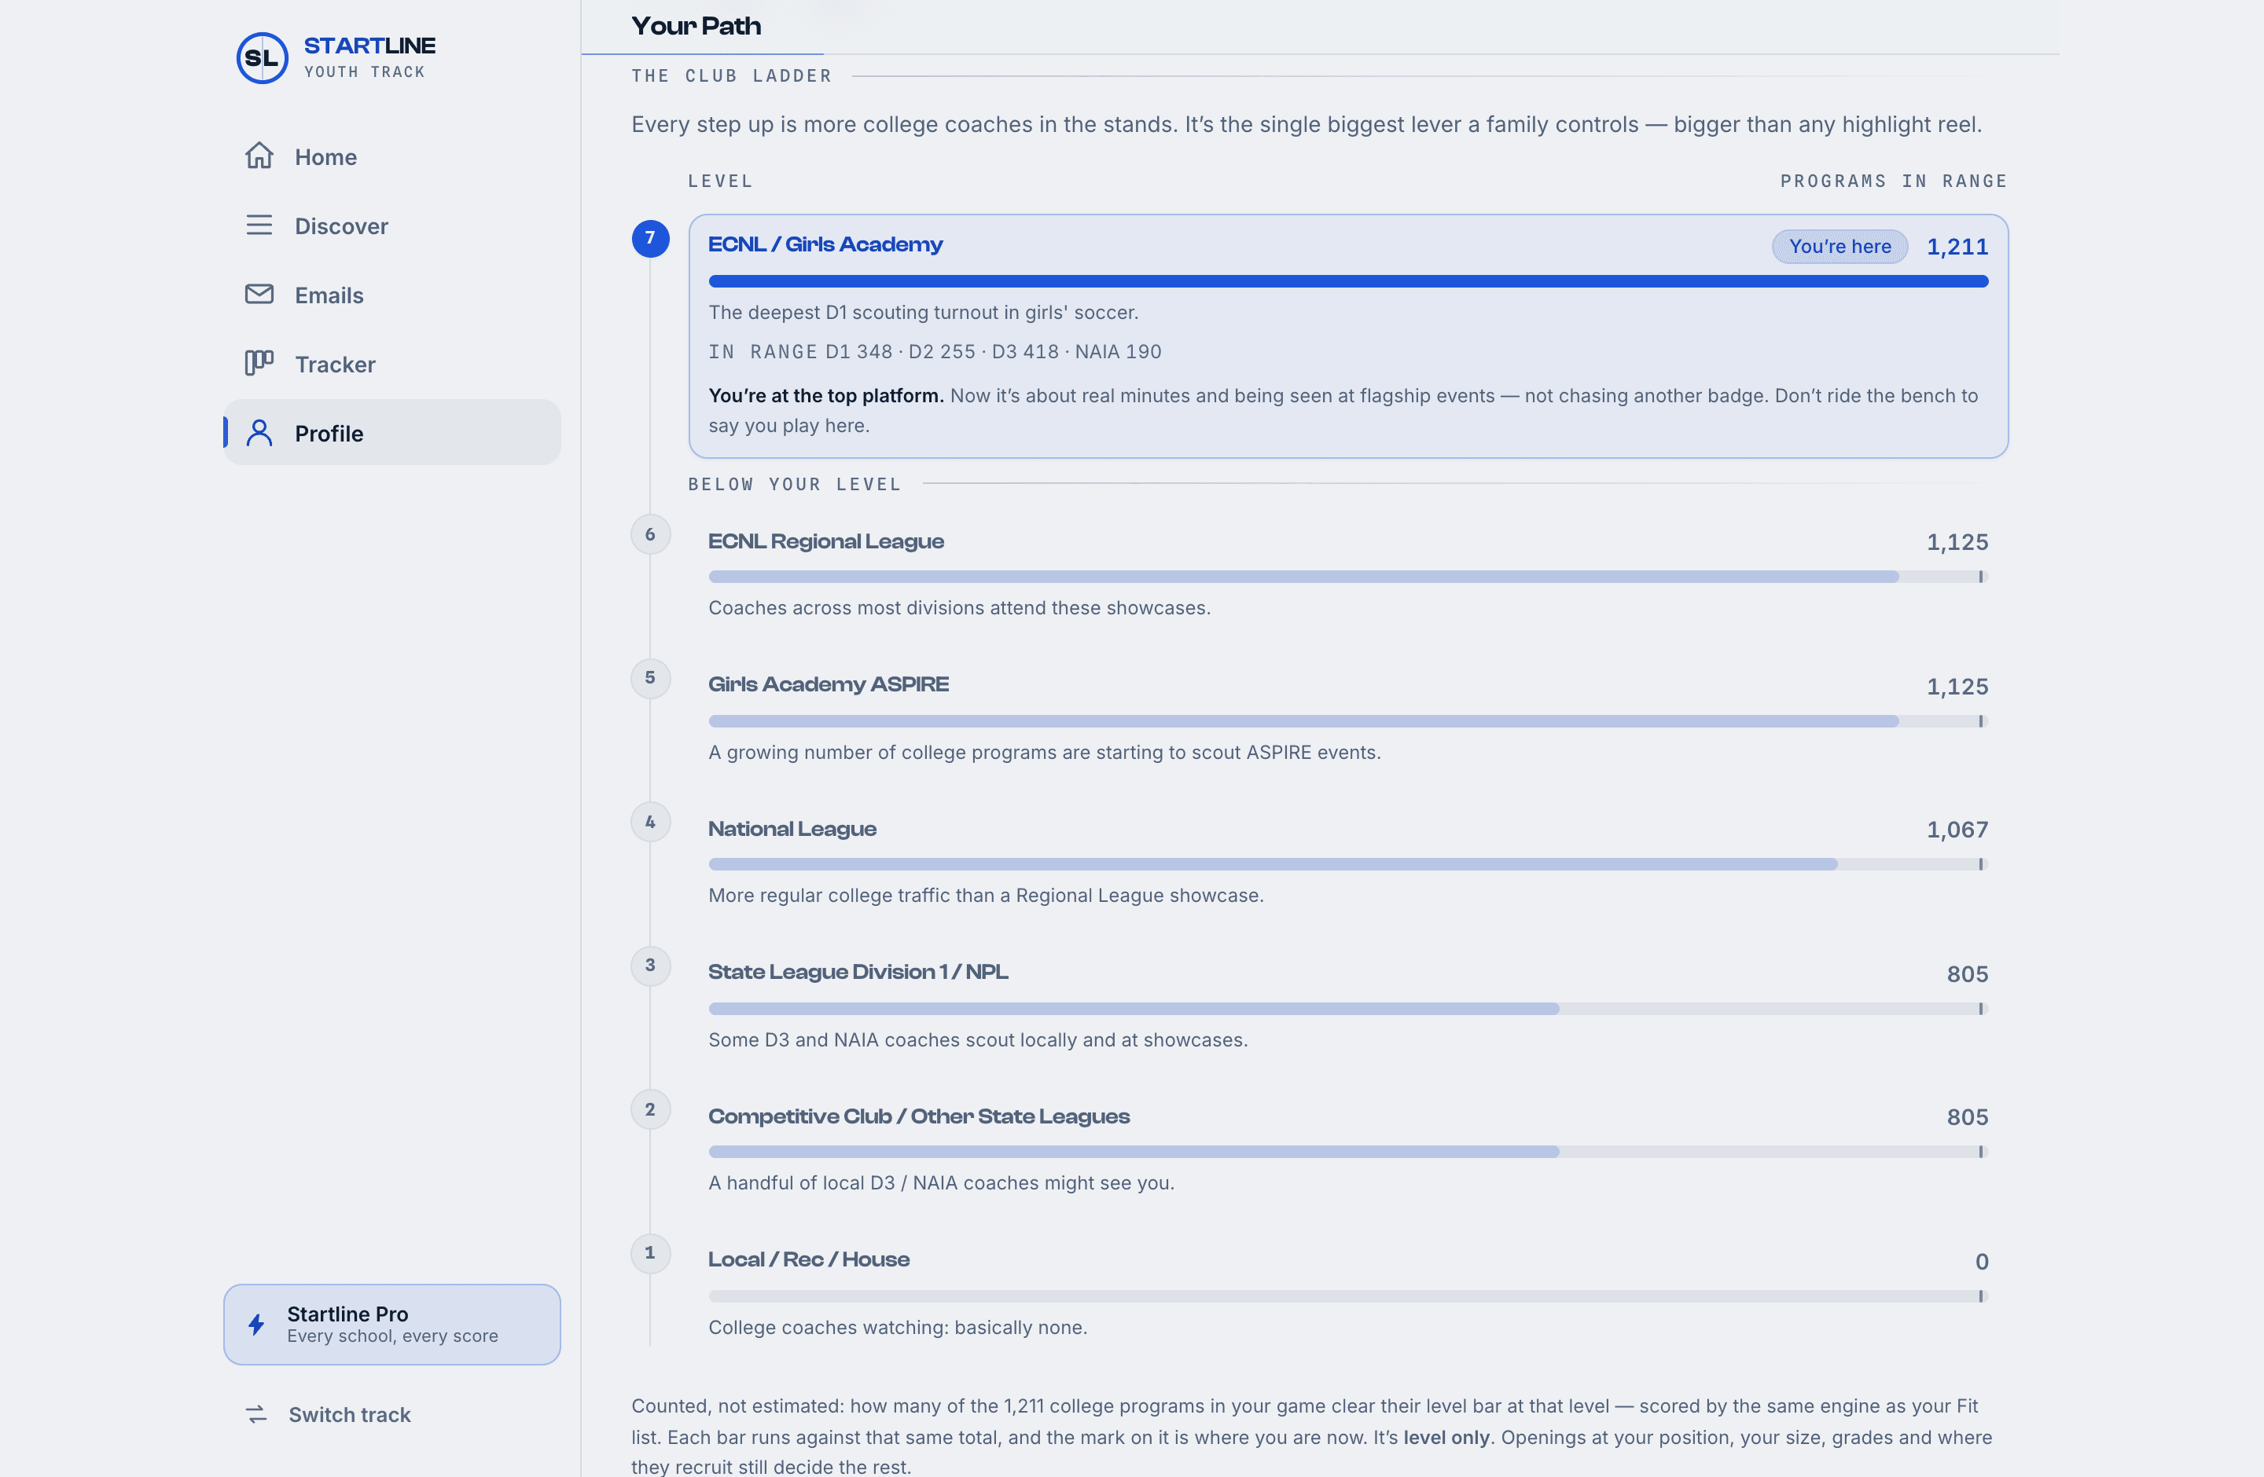The image size is (2264, 1477).
Task: Click the 0 count for Local / Rec / House
Action: coord(1982,1263)
